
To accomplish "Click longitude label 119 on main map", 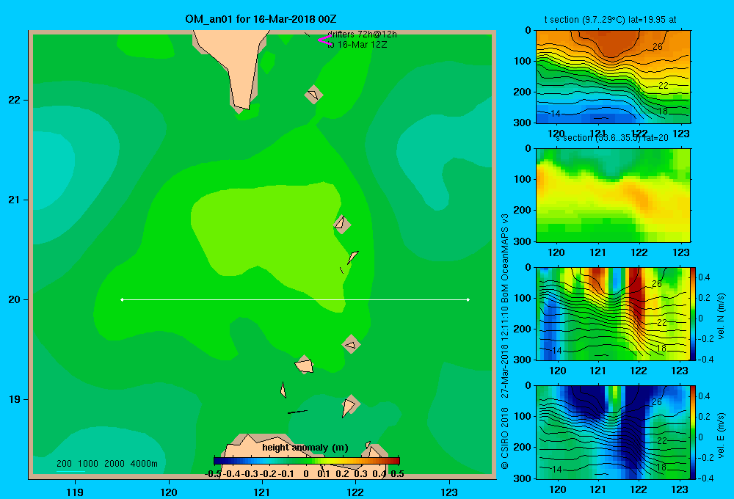I will pyautogui.click(x=75, y=492).
